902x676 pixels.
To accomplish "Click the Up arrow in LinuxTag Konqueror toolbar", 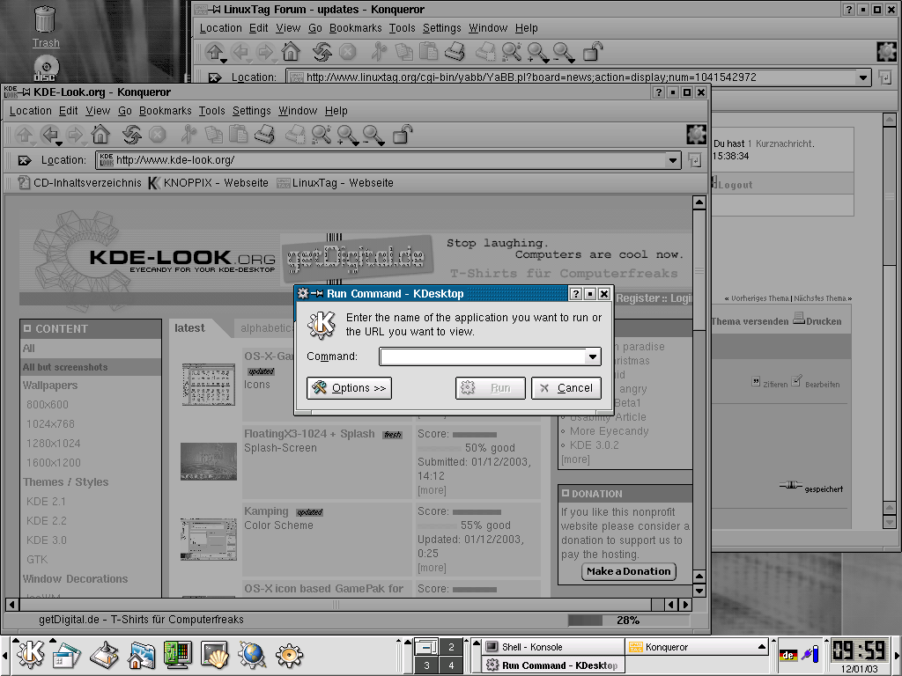I will click(x=216, y=52).
